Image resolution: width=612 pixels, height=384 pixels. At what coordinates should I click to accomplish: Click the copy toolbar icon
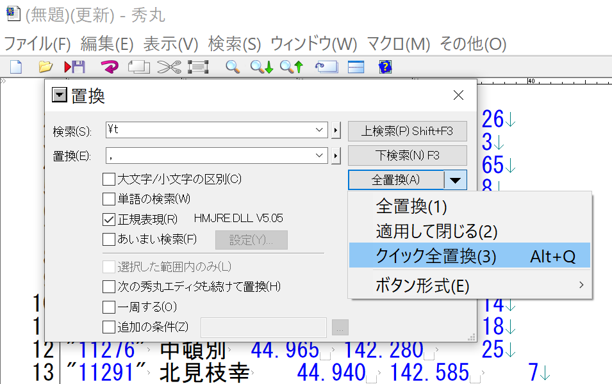click(x=139, y=67)
